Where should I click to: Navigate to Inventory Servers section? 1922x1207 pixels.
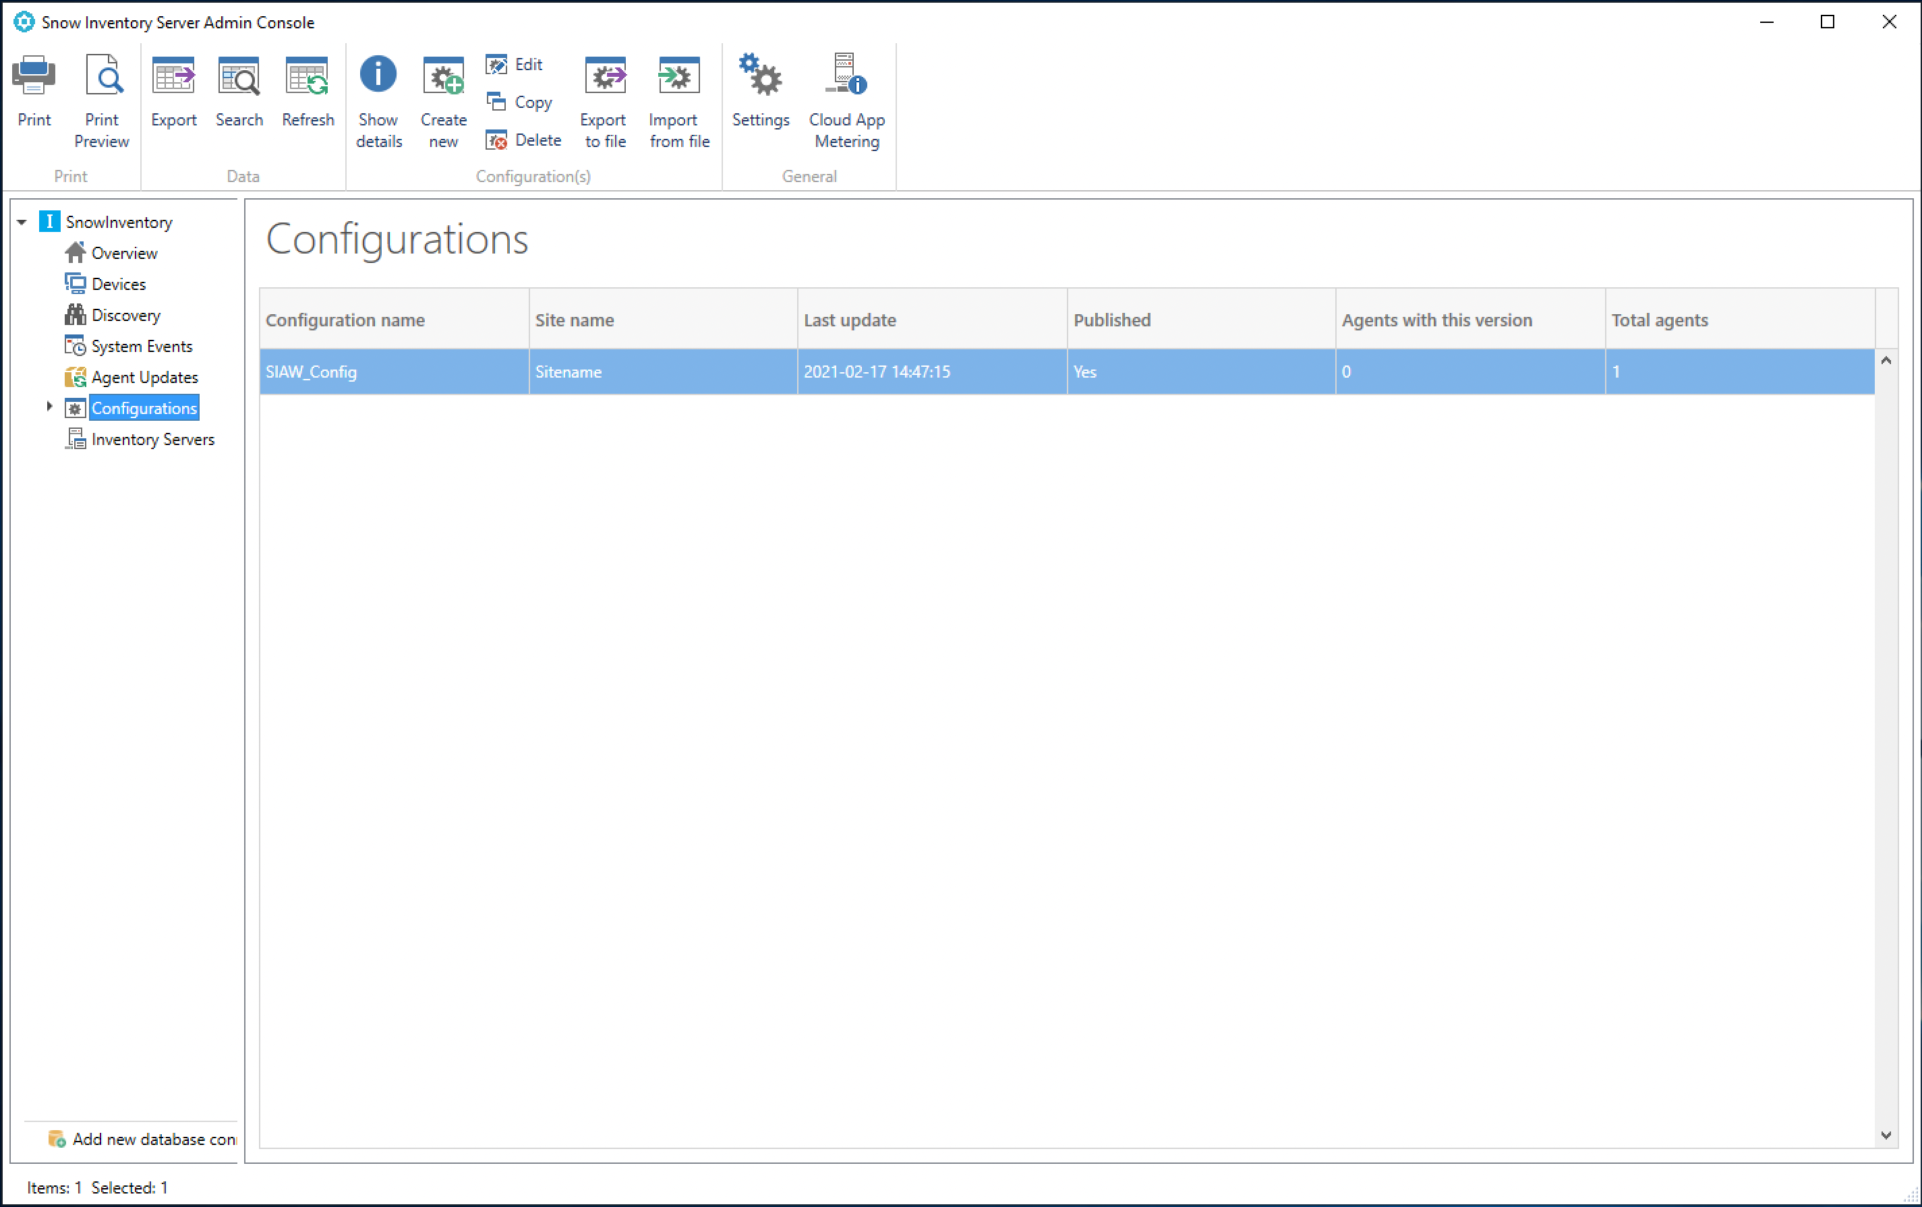(x=154, y=438)
